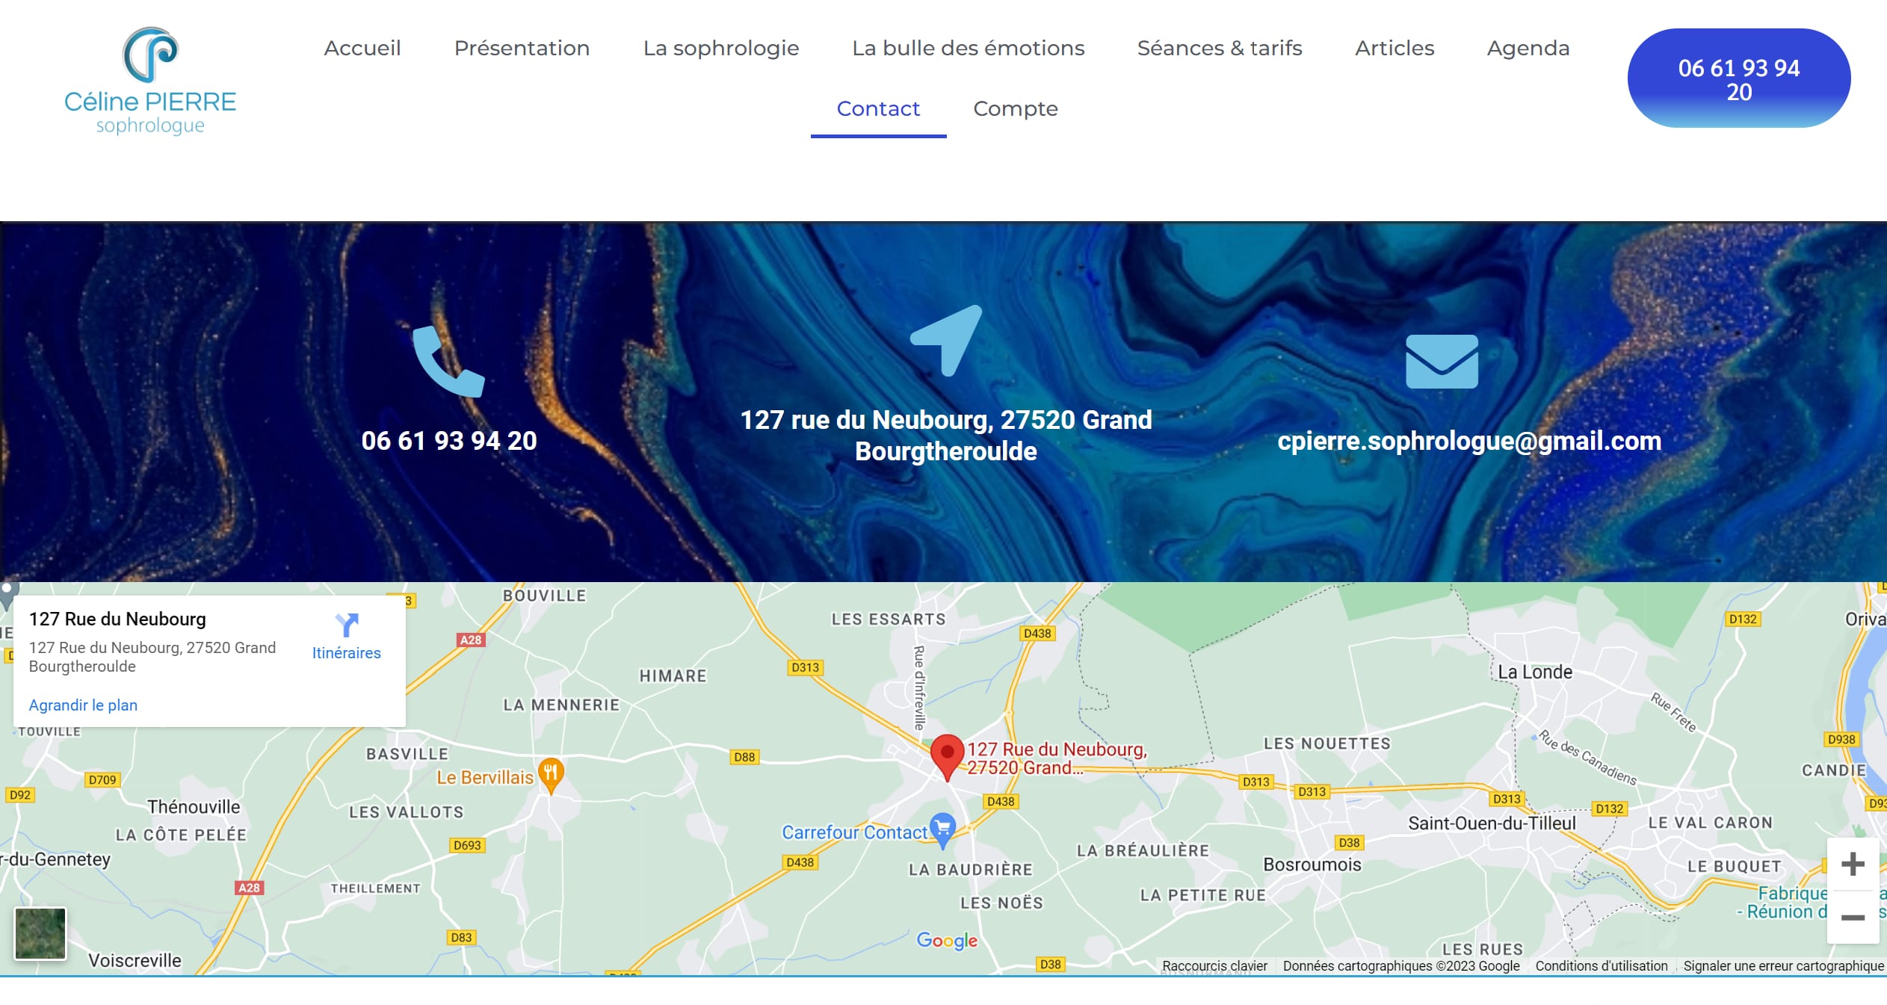Click the Céline PIERRE logo
Image resolution: width=1887 pixels, height=1005 pixels.
pyautogui.click(x=150, y=81)
